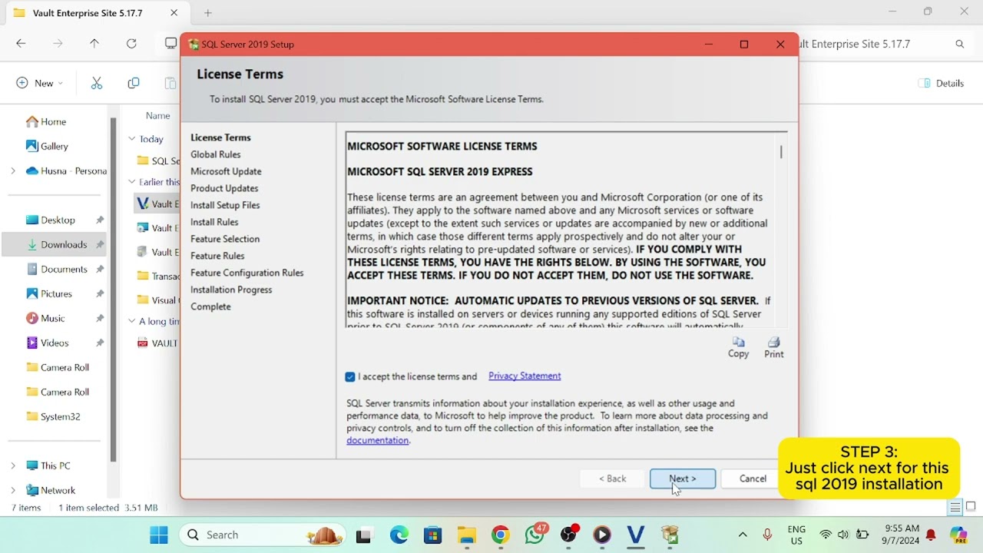Show hidden system tray icons
The image size is (983, 553).
[x=743, y=535]
